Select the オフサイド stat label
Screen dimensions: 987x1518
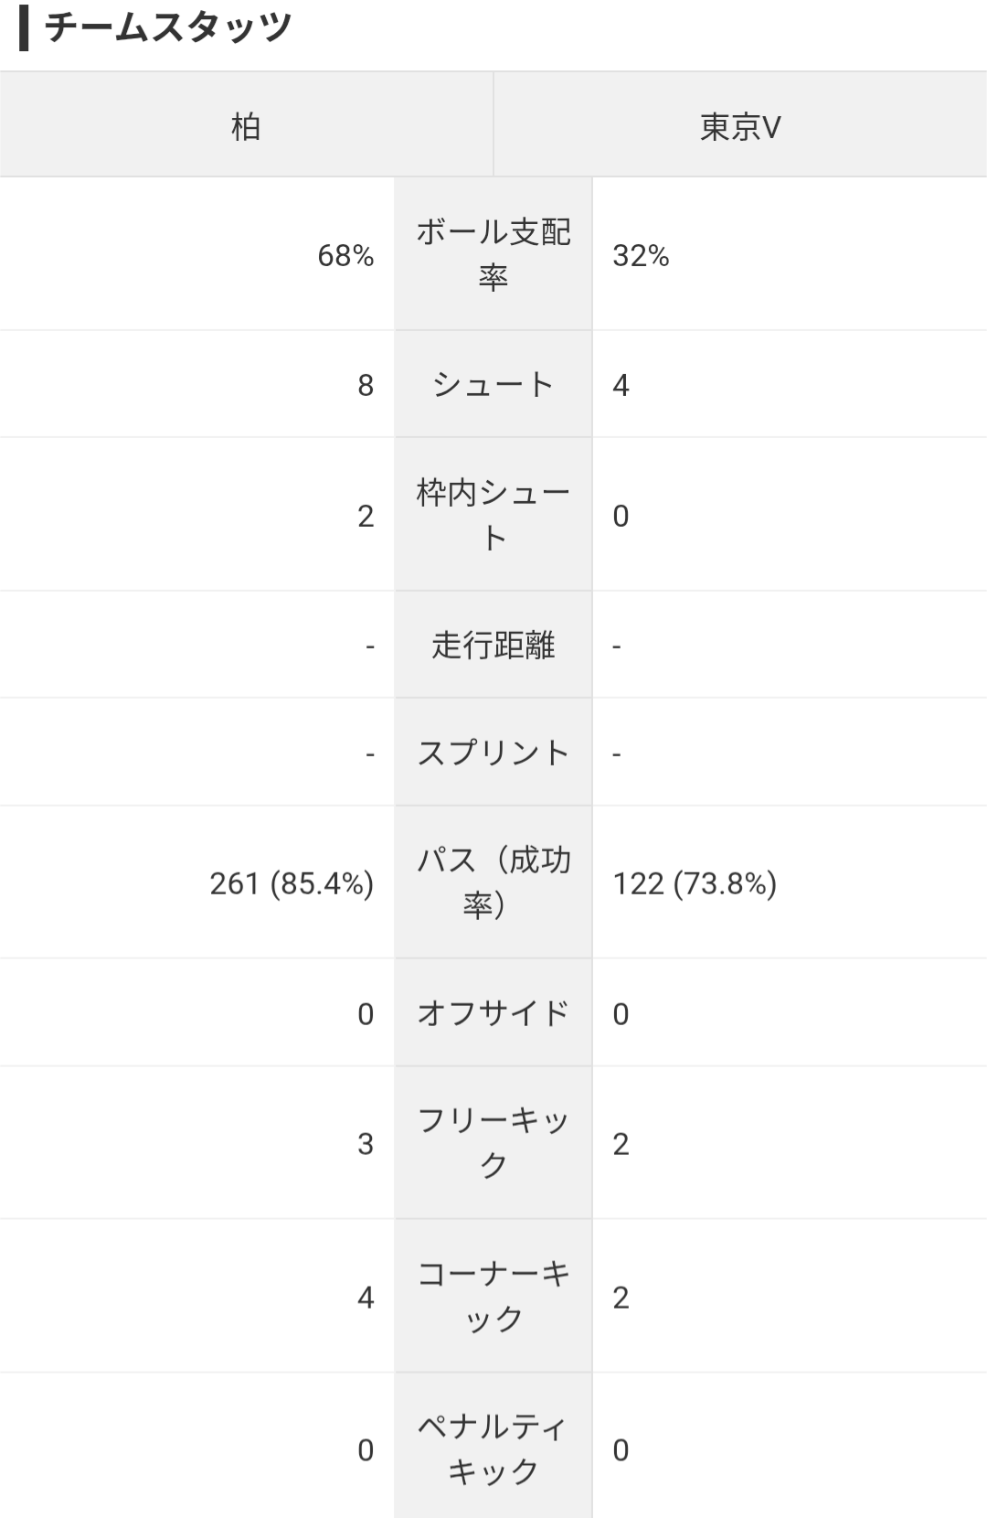493,1013
